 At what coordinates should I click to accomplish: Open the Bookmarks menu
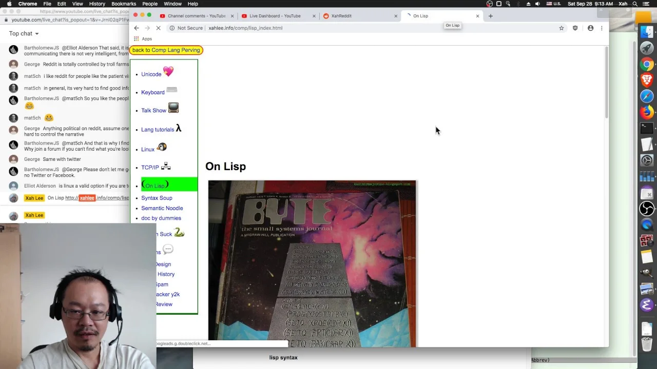[x=124, y=4]
